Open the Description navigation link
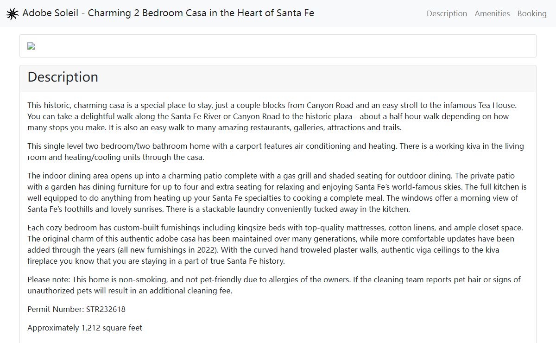This screenshot has height=343, width=556. [447, 13]
